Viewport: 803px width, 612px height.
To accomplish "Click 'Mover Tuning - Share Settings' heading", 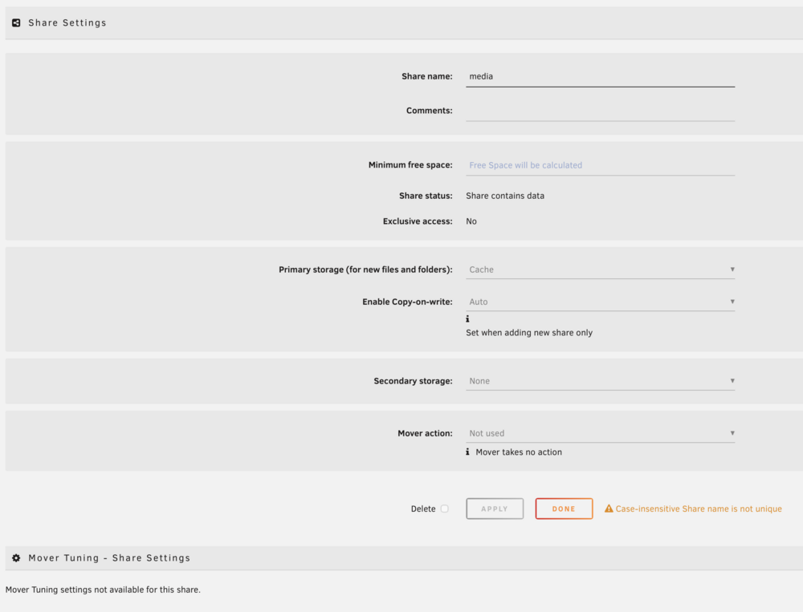I will tap(109, 557).
